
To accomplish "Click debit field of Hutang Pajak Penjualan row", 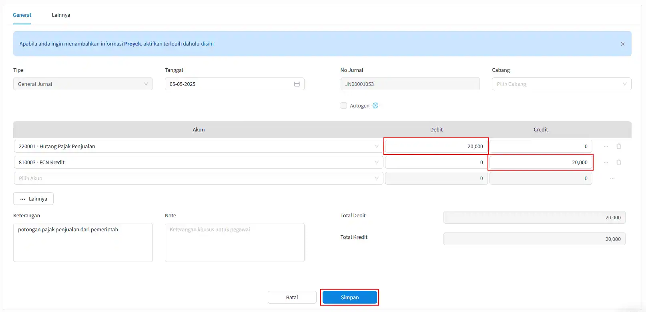I will (436, 146).
